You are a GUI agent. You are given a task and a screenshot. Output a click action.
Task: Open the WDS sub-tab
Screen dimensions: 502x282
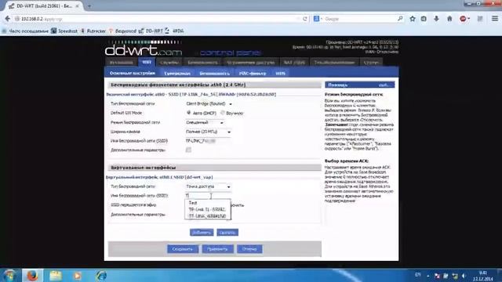click(280, 73)
